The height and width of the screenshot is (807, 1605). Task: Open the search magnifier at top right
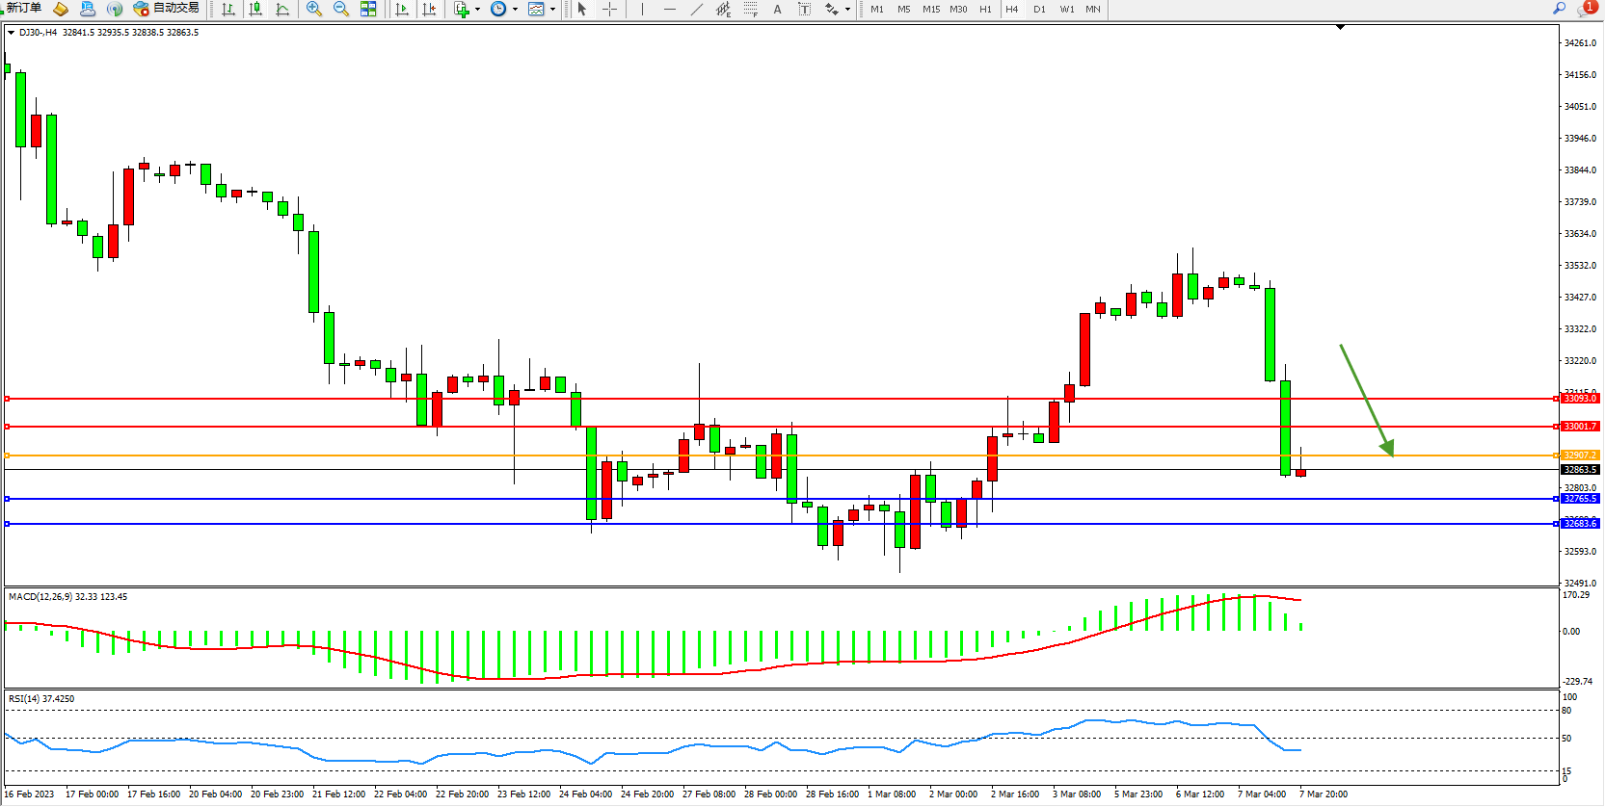1559,8
